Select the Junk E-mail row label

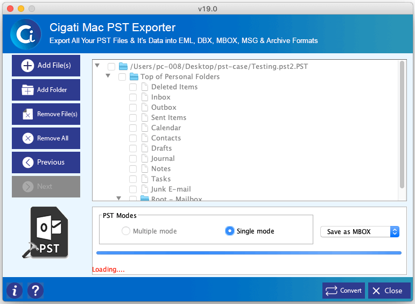click(x=171, y=189)
